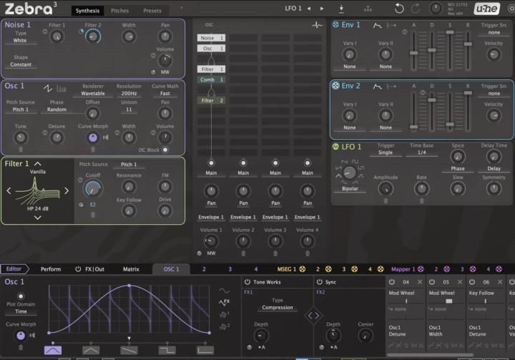Screen dimensions: 515x360
Task: Select previous filter type left arrow
Action: 9,190
